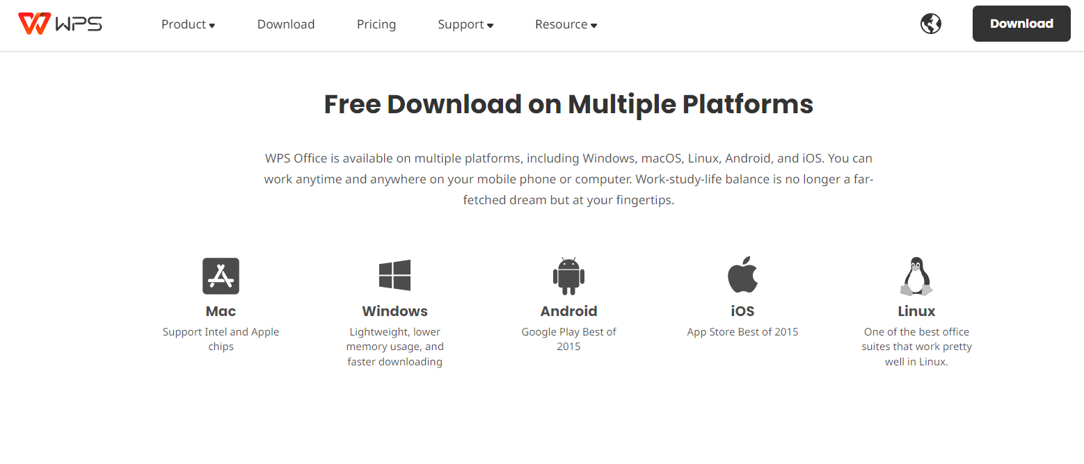Pick the Apple iOS logo icon
The width and height of the screenshot is (1084, 464).
pos(742,274)
